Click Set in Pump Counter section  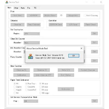coord(95,60)
